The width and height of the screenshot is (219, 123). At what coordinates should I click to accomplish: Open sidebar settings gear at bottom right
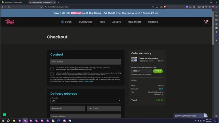(216, 116)
